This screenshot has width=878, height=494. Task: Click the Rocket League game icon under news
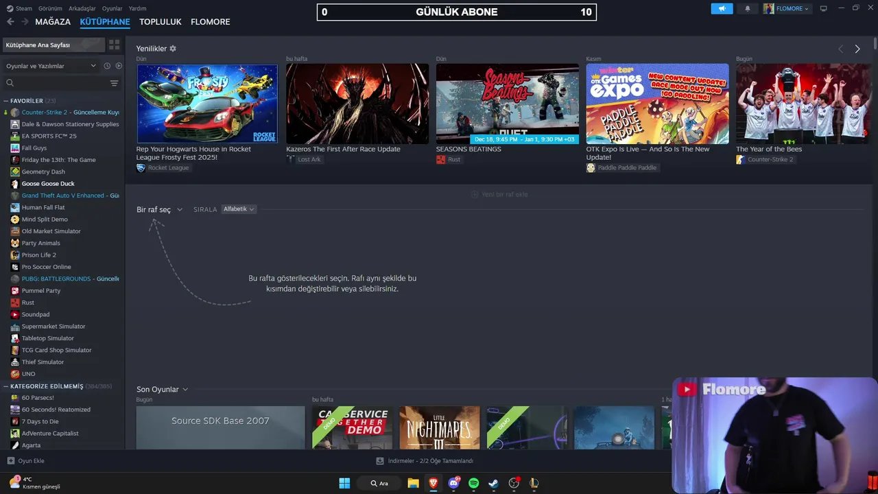[x=141, y=167]
